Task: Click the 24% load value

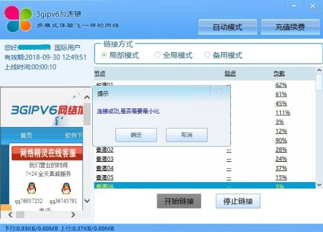Action: pos(281,159)
